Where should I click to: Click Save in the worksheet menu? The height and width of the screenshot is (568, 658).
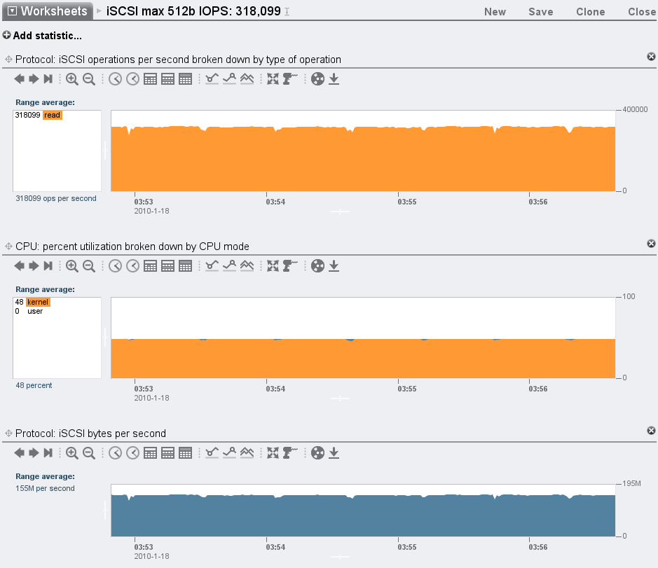[x=540, y=12]
